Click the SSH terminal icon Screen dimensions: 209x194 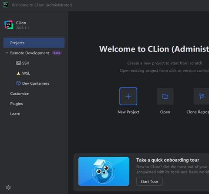[18, 63]
